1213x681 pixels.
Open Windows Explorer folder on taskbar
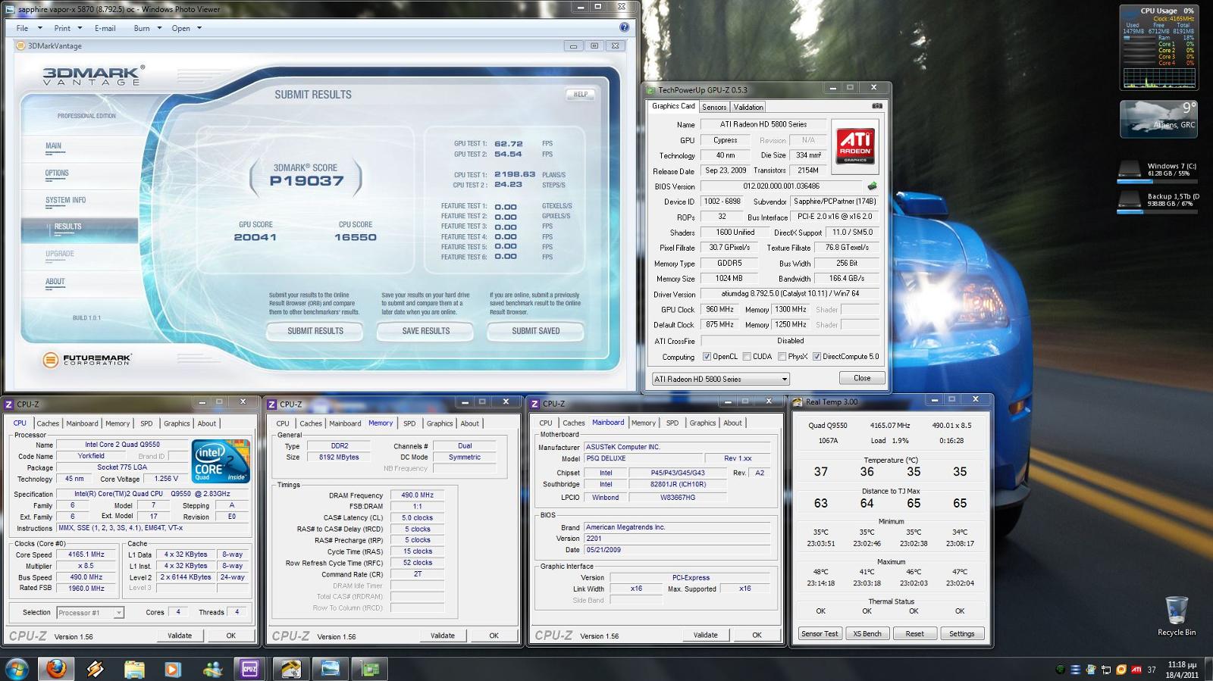(134, 669)
